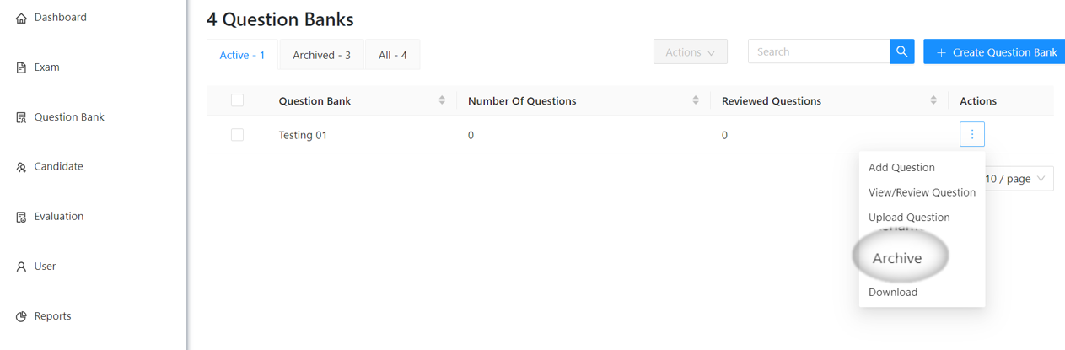Open the Candidate people icon
1065x350 pixels.
click(x=21, y=167)
